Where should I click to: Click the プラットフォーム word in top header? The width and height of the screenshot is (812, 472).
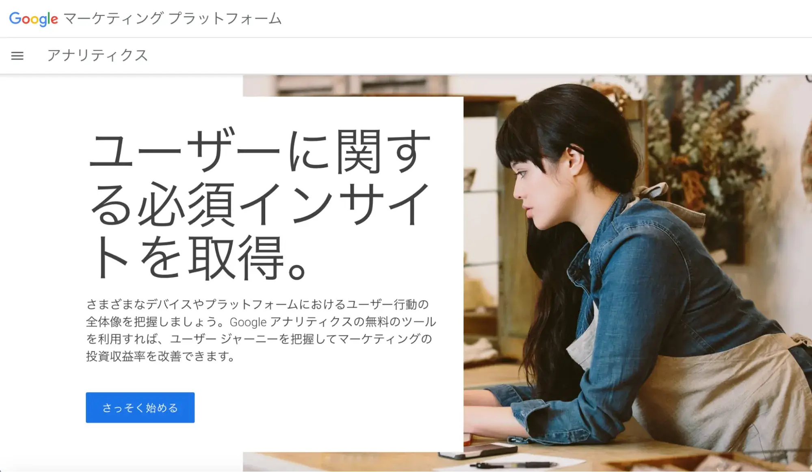click(x=225, y=19)
